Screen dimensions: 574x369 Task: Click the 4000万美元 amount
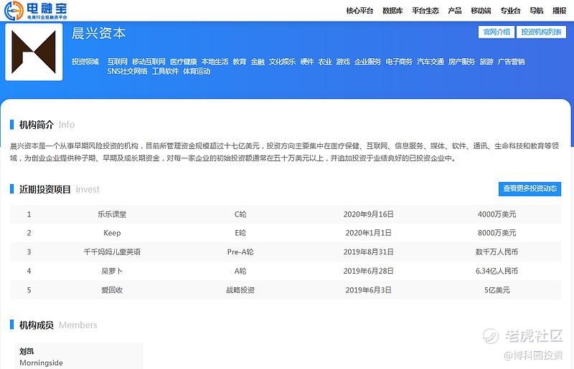(x=497, y=214)
